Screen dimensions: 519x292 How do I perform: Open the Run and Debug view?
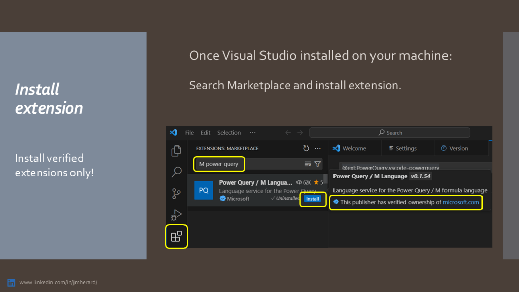(176, 214)
